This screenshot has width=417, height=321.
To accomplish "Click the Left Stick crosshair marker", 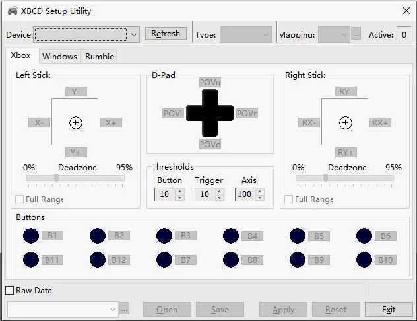I will pyautogui.click(x=76, y=123).
